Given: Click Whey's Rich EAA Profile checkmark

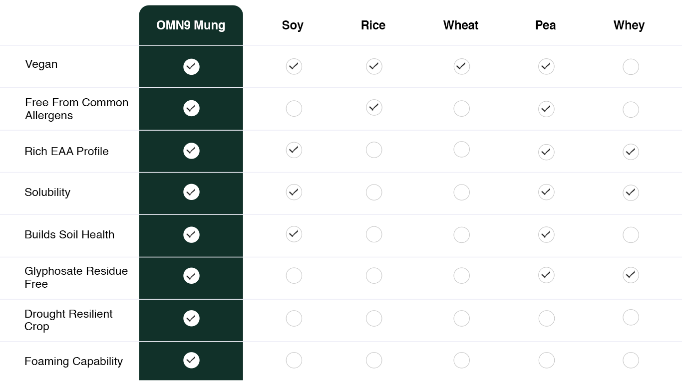Looking at the screenshot, I should pos(631,152).
